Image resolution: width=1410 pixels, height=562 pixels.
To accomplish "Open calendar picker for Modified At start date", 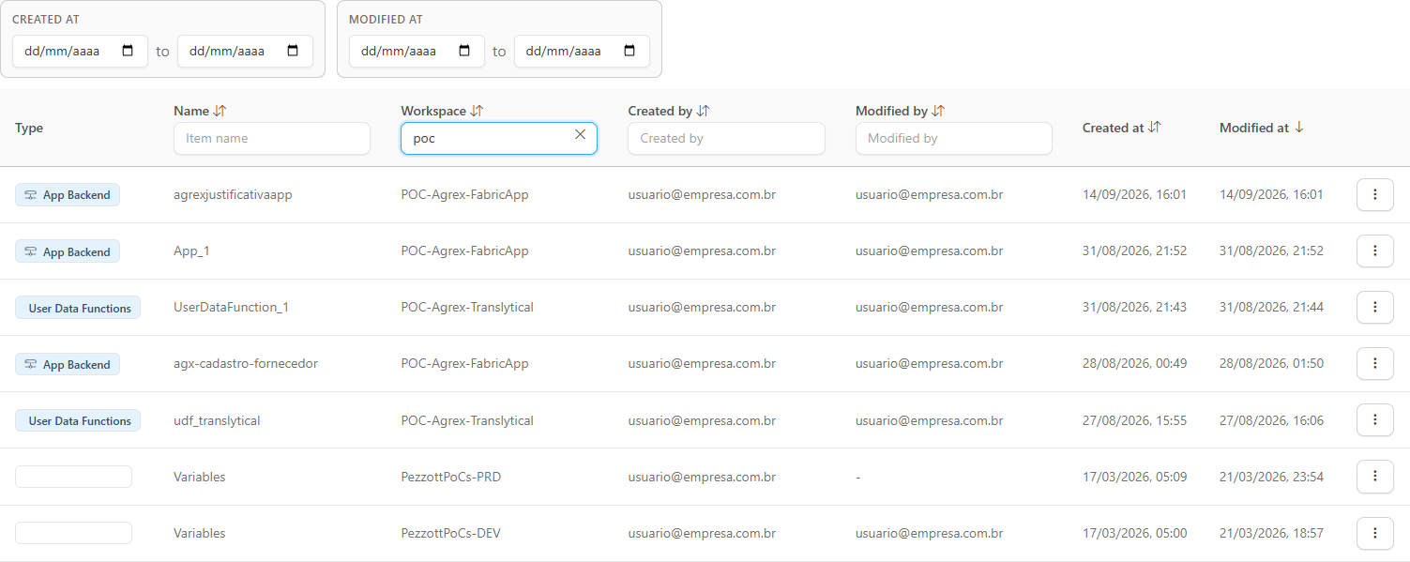I will [x=464, y=52].
